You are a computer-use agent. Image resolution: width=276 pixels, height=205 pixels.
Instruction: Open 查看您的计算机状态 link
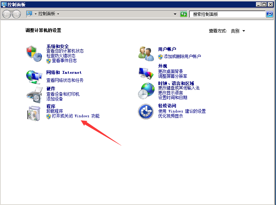click(65, 51)
